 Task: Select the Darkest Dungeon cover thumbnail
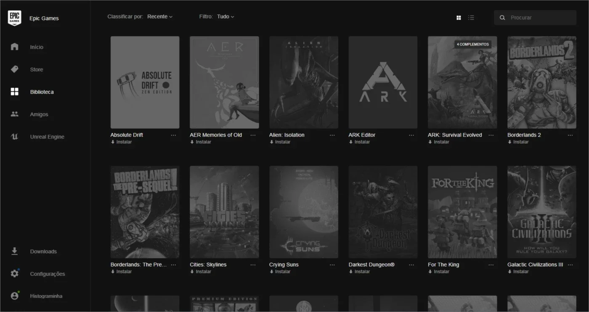coord(383,212)
